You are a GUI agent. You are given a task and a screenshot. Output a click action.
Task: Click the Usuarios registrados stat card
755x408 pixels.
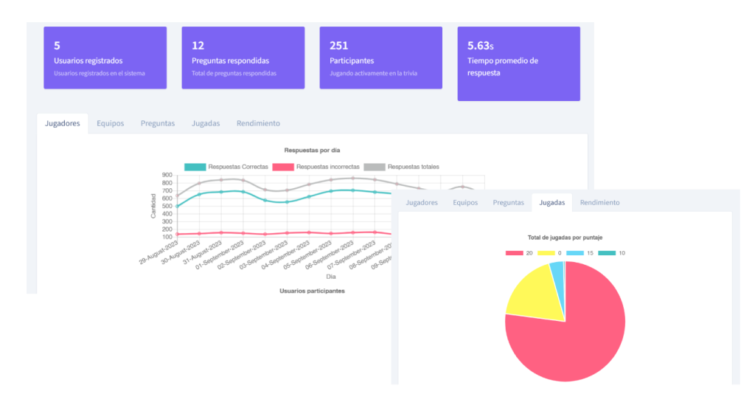(105, 58)
